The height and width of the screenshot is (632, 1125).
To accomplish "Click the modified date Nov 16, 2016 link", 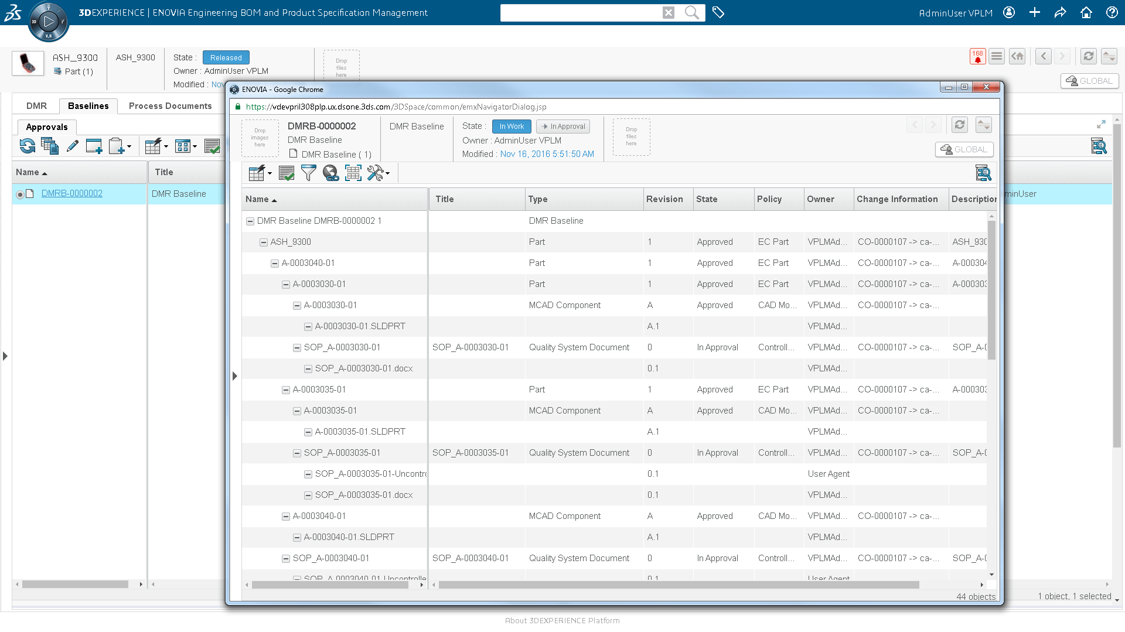I will click(547, 154).
